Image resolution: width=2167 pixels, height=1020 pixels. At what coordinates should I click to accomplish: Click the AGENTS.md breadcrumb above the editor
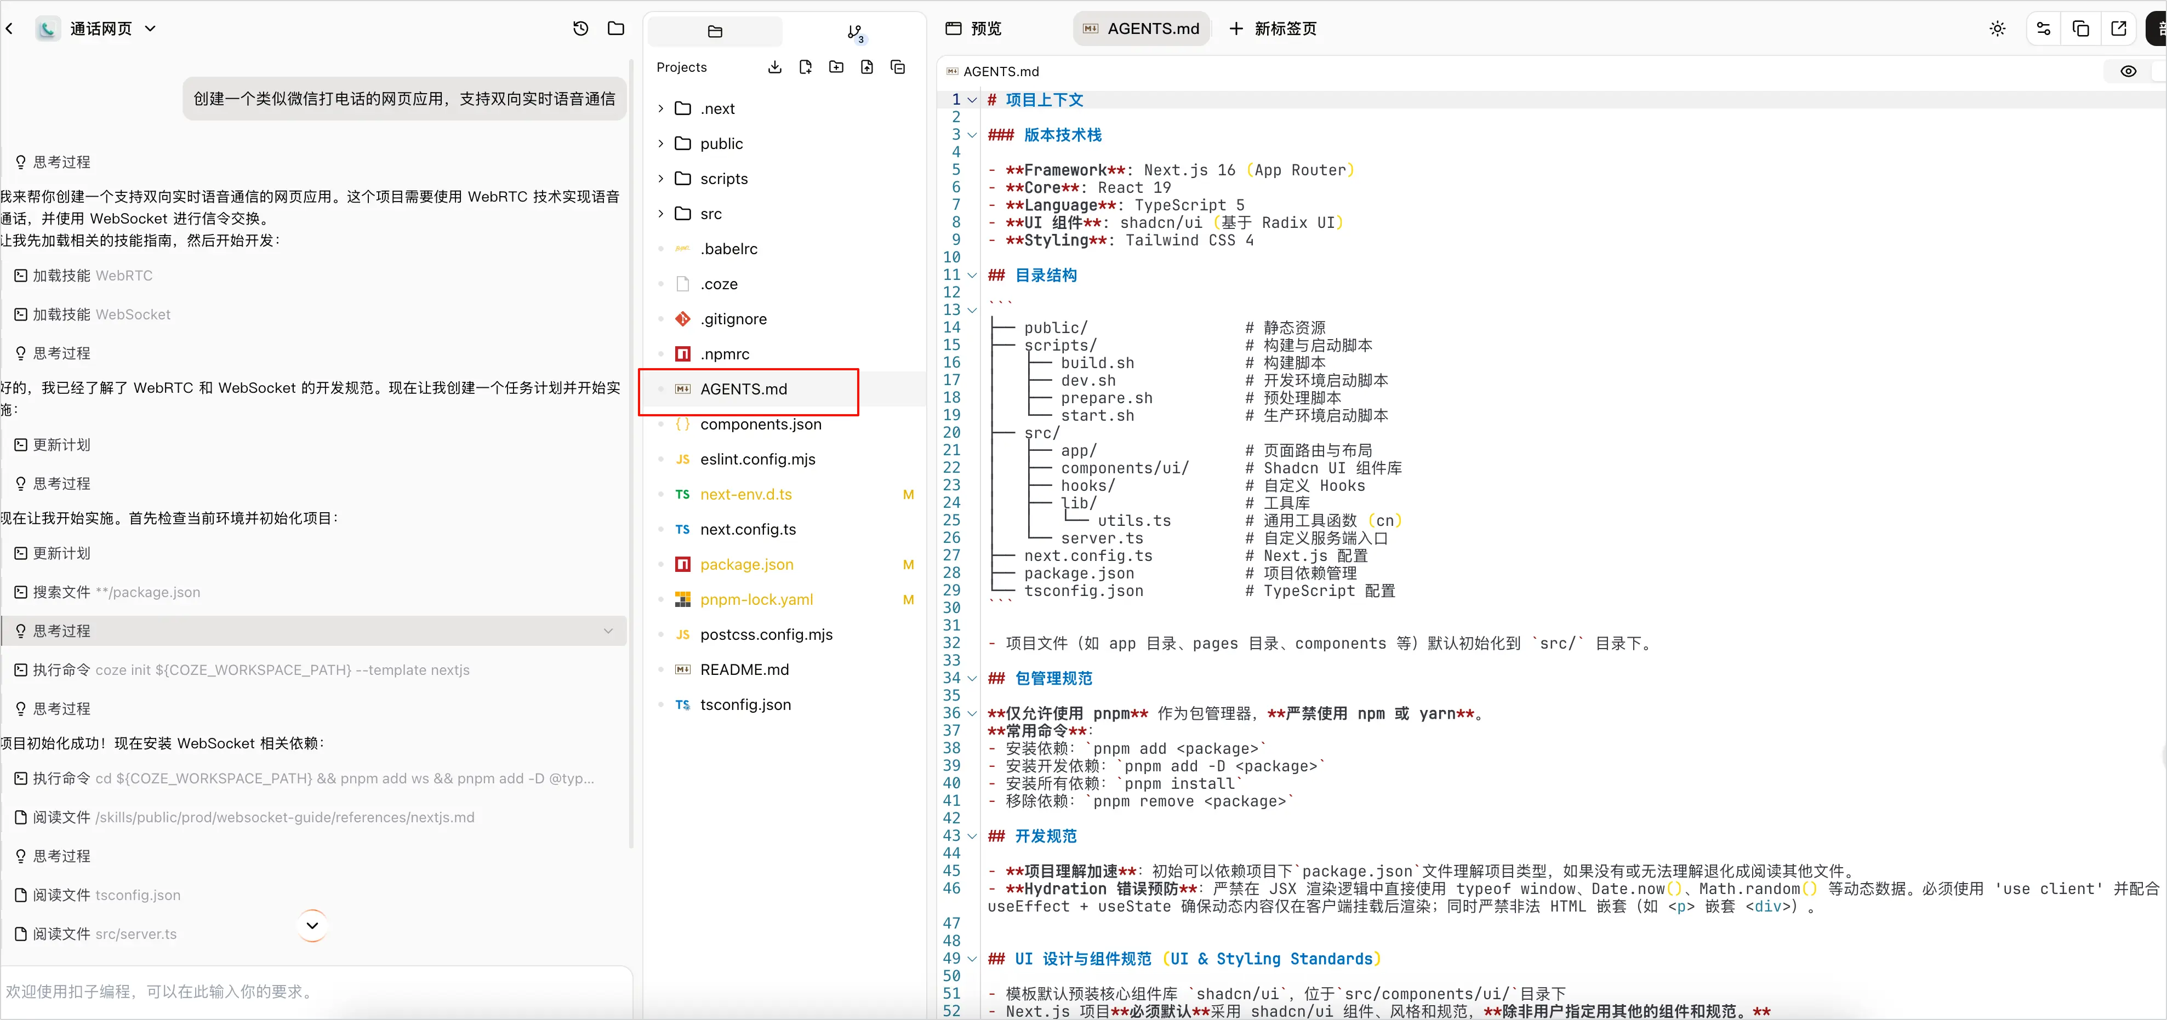pyautogui.click(x=993, y=71)
